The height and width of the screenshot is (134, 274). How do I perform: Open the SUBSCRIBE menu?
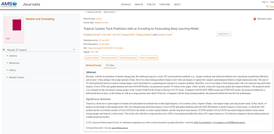click(165, 4)
